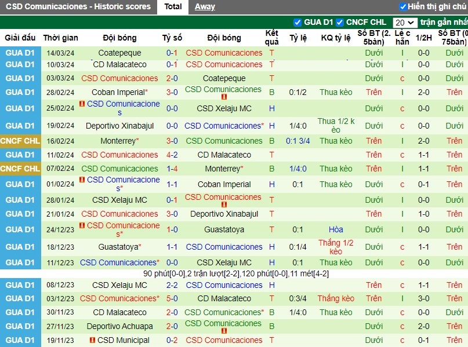Click the red card icon on 25/02/24 row

82,104
